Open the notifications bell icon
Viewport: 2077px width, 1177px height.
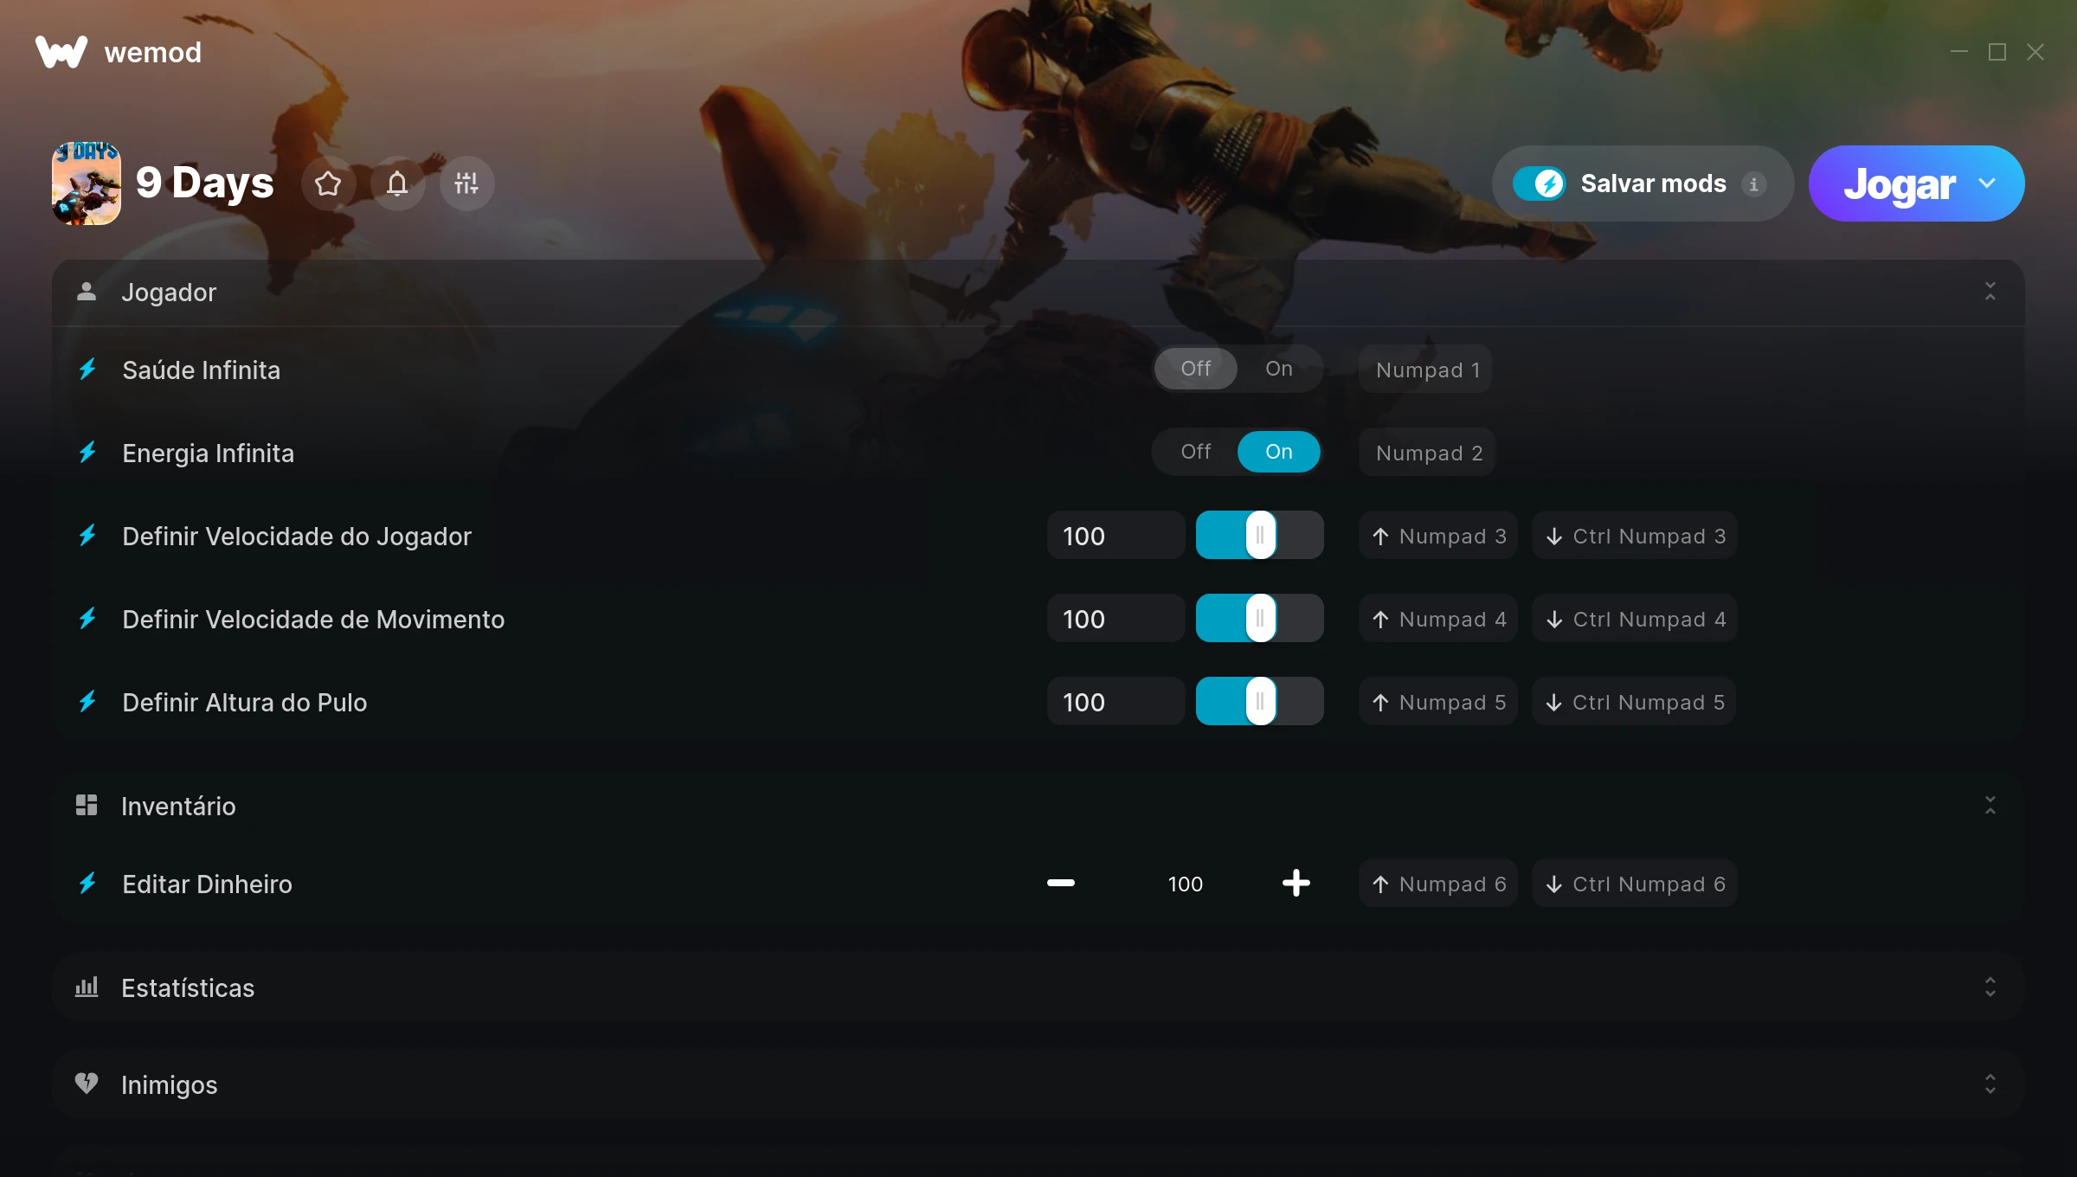(x=397, y=183)
